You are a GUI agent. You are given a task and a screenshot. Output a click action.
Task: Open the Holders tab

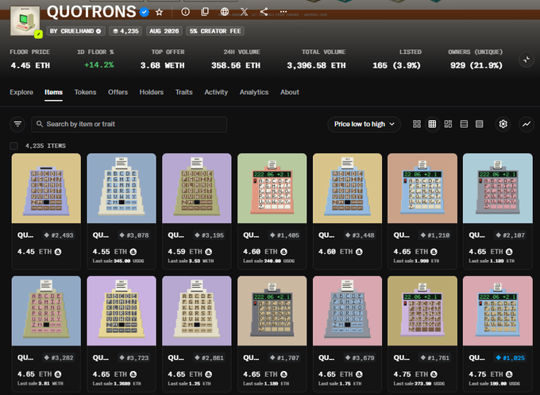152,92
